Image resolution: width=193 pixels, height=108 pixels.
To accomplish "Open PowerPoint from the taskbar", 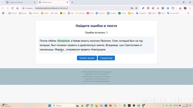I will click(x=110, y=105).
